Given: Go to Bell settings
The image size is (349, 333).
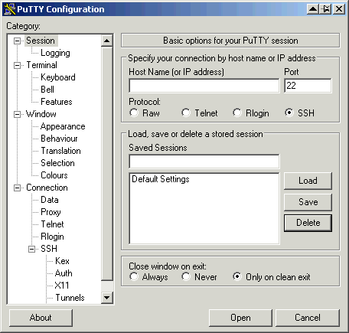Looking at the screenshot, I should point(47,90).
